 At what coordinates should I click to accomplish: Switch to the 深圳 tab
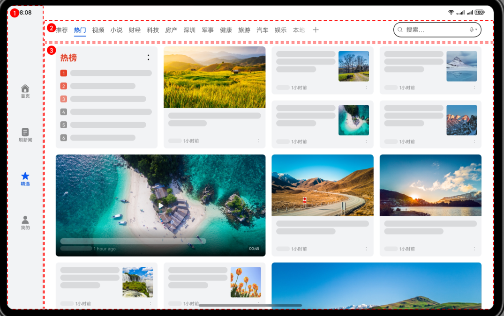(189, 30)
